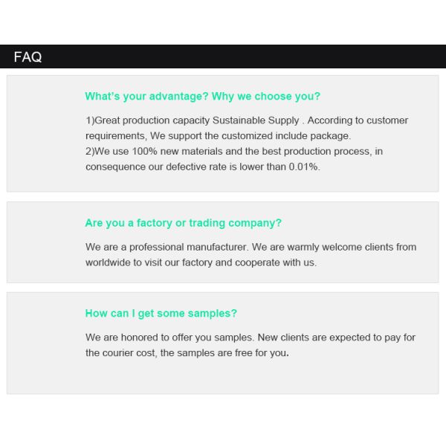This screenshot has width=446, height=446.
Task: Expand "Are you a factory or trading company?" question
Action: pyautogui.click(x=183, y=223)
